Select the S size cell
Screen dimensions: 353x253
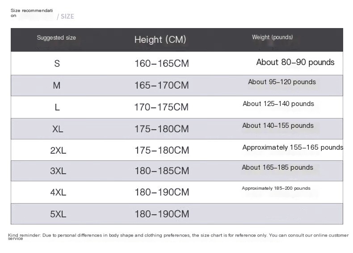point(57,64)
